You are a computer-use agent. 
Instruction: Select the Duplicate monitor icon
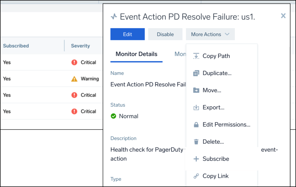(x=196, y=73)
